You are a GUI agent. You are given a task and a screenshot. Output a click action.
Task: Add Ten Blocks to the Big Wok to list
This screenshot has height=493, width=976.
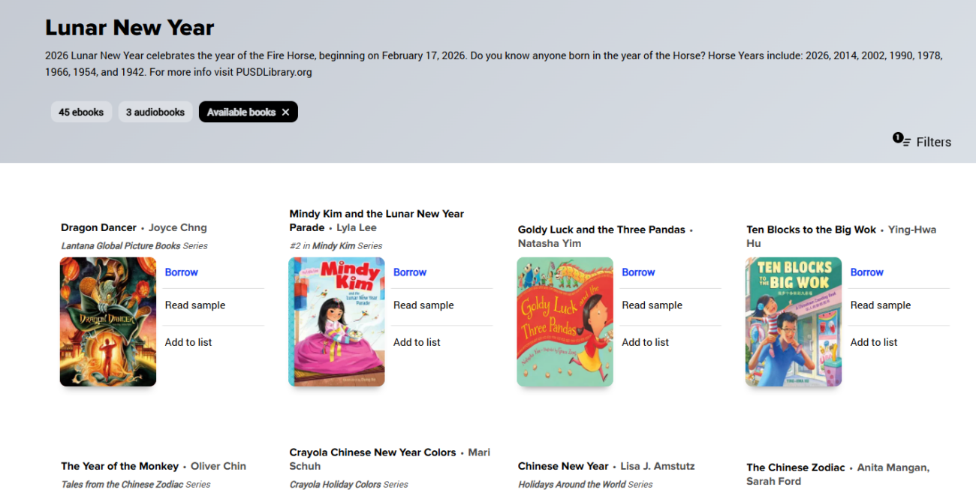874,342
